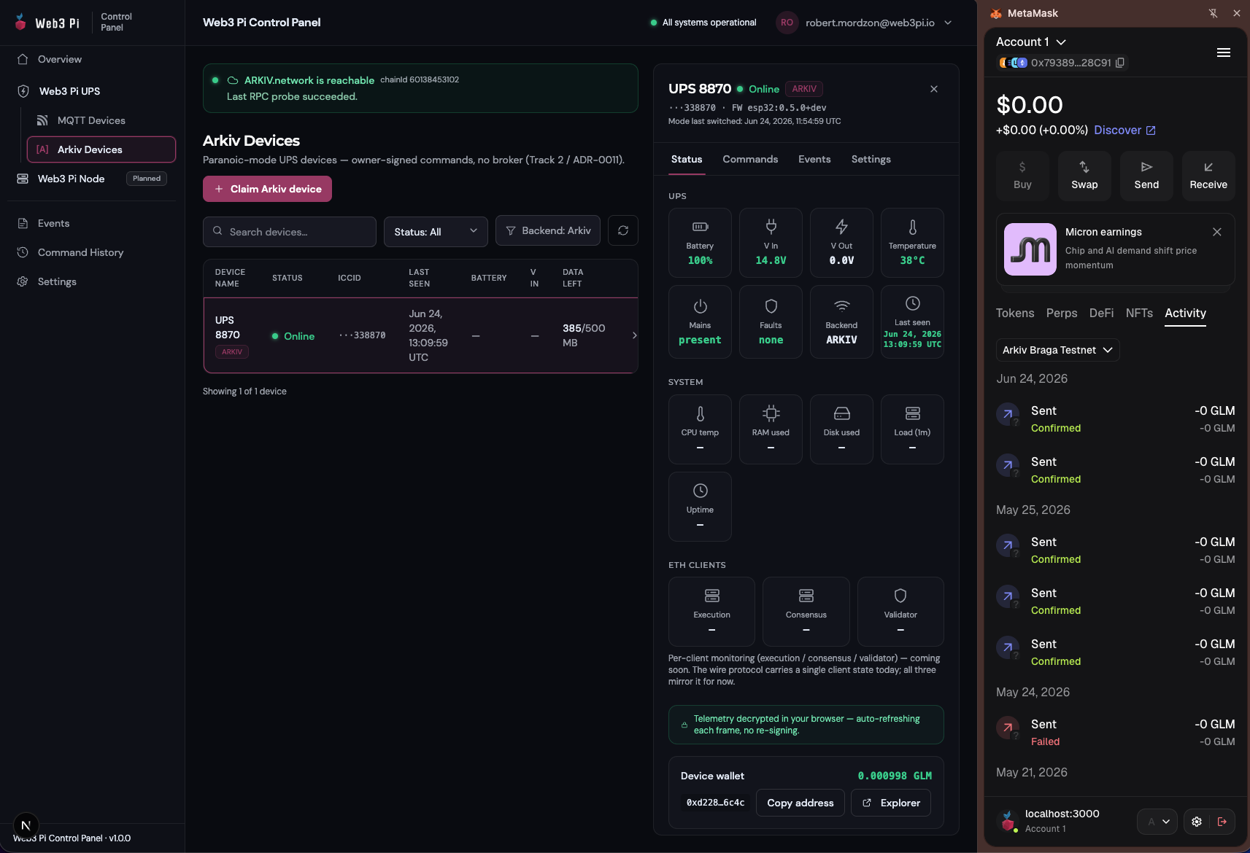The height and width of the screenshot is (853, 1250).
Task: Refresh the device list icon
Action: pos(623,230)
